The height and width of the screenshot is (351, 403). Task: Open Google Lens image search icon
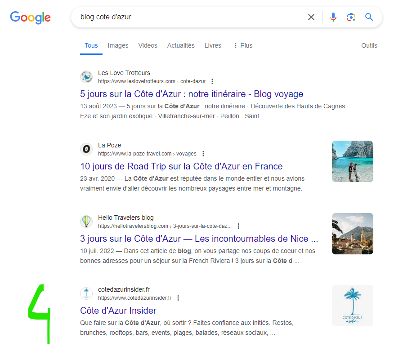(351, 17)
